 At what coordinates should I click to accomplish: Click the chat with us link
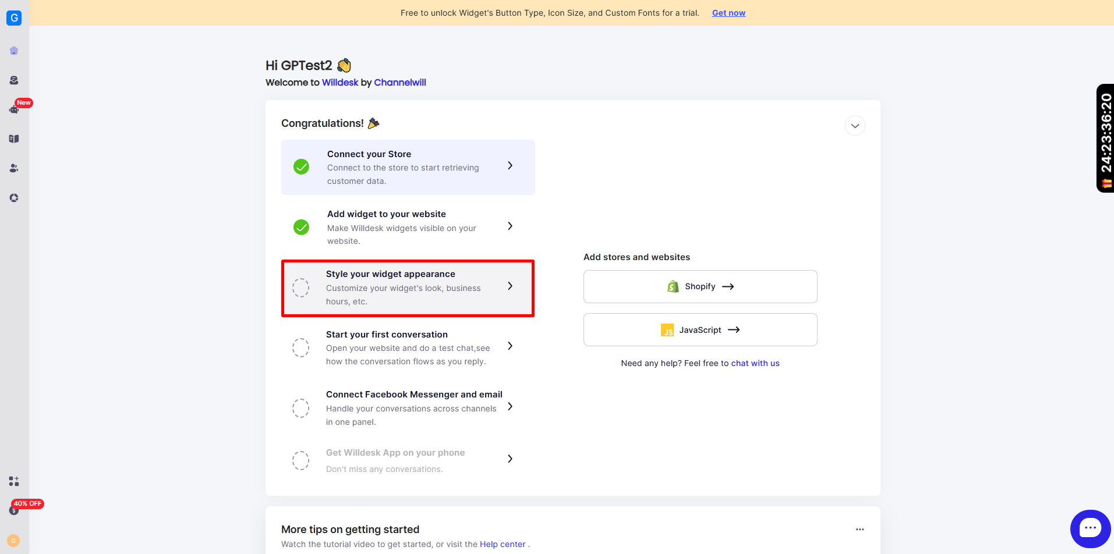[x=755, y=363]
